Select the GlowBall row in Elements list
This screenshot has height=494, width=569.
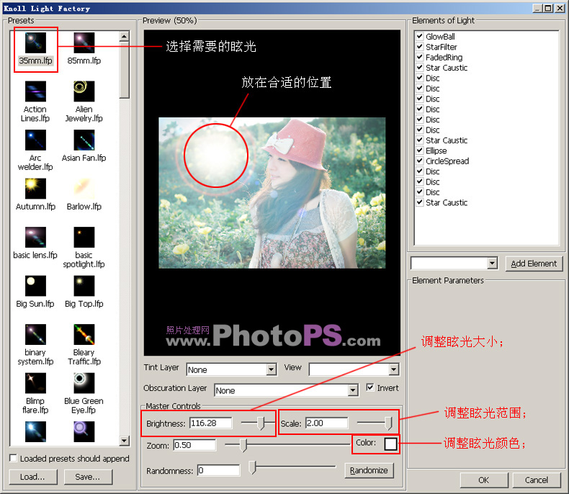[x=440, y=36]
